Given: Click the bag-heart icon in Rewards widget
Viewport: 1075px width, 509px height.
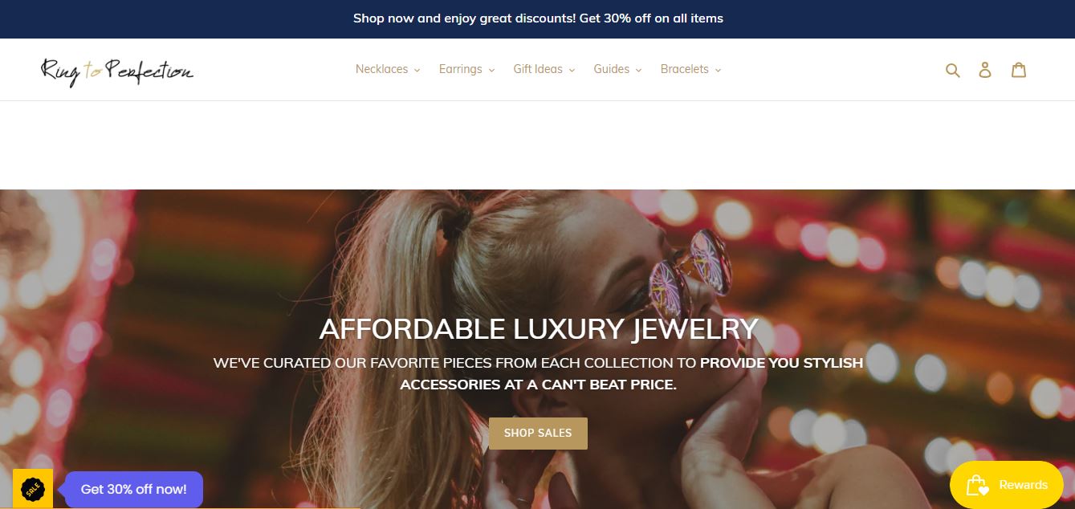Looking at the screenshot, I should pyautogui.click(x=977, y=485).
